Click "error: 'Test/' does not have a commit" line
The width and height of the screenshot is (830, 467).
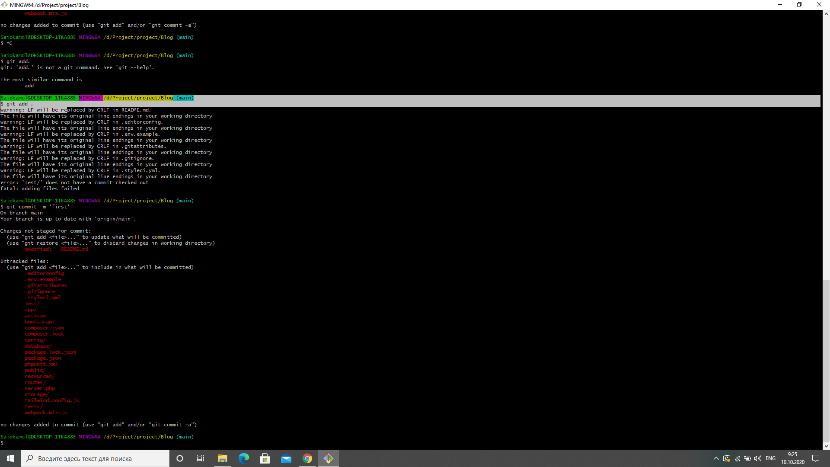74,182
